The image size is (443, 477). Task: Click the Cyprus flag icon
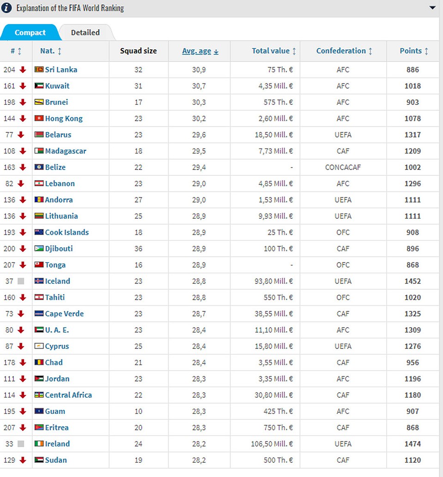pyautogui.click(x=39, y=346)
